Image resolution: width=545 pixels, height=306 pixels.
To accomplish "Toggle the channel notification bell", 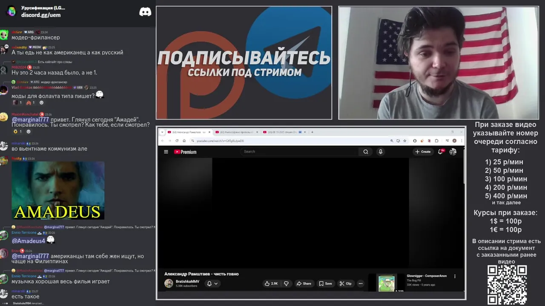I will 209,283.
